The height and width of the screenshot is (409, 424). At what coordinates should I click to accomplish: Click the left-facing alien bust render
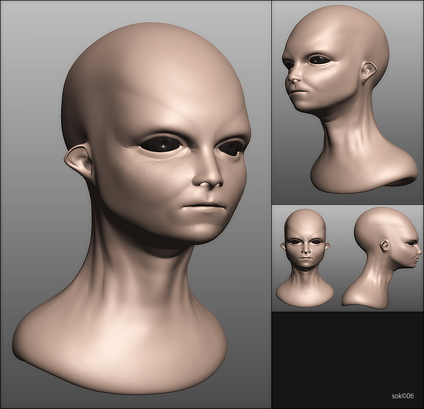pos(350,99)
